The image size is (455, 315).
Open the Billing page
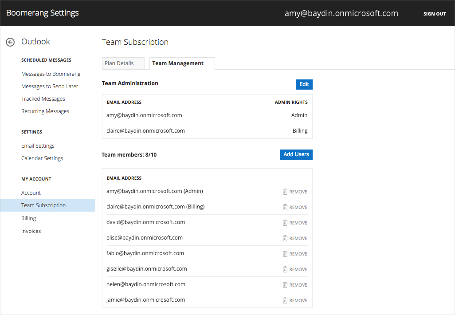(28, 218)
